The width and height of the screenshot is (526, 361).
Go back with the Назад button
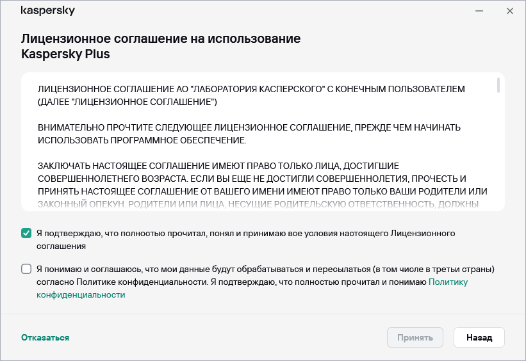coord(479,337)
